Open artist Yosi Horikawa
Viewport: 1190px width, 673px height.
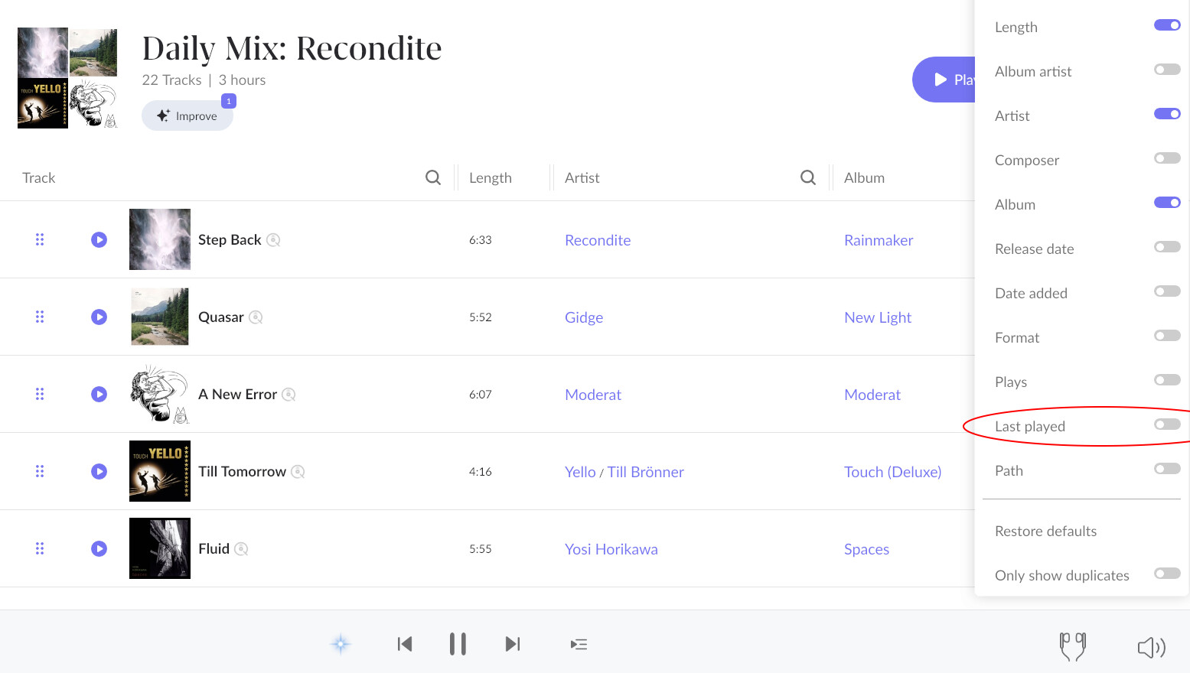(611, 549)
